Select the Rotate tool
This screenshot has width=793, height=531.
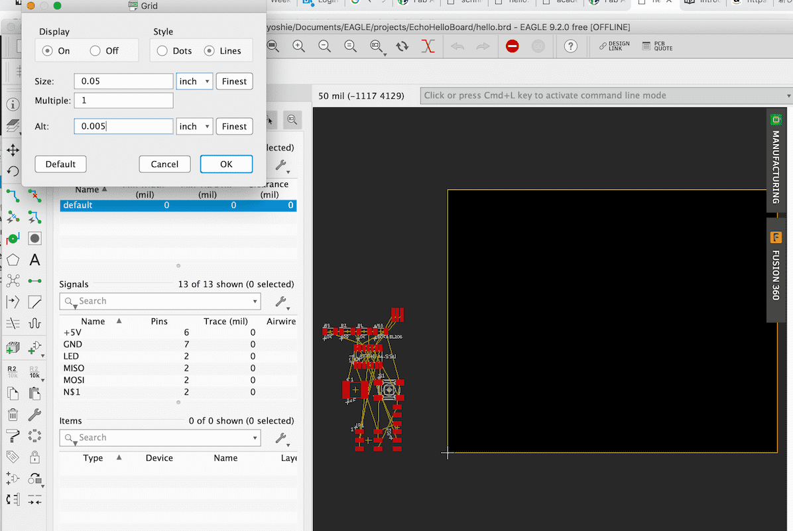click(13, 172)
